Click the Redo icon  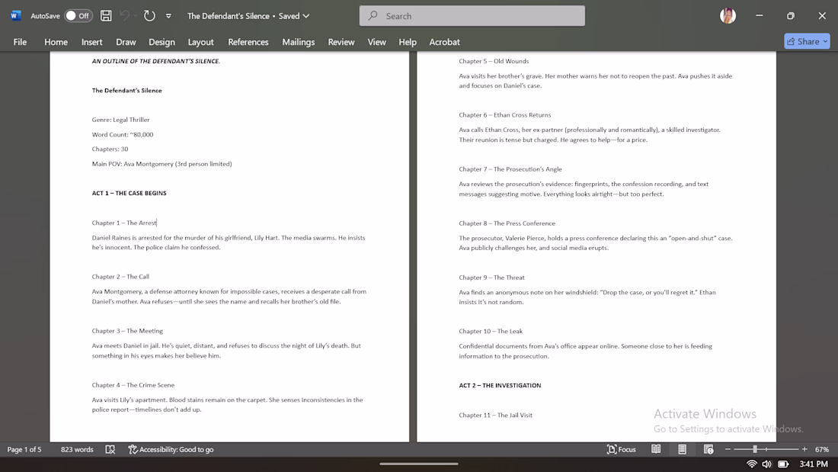[149, 15]
